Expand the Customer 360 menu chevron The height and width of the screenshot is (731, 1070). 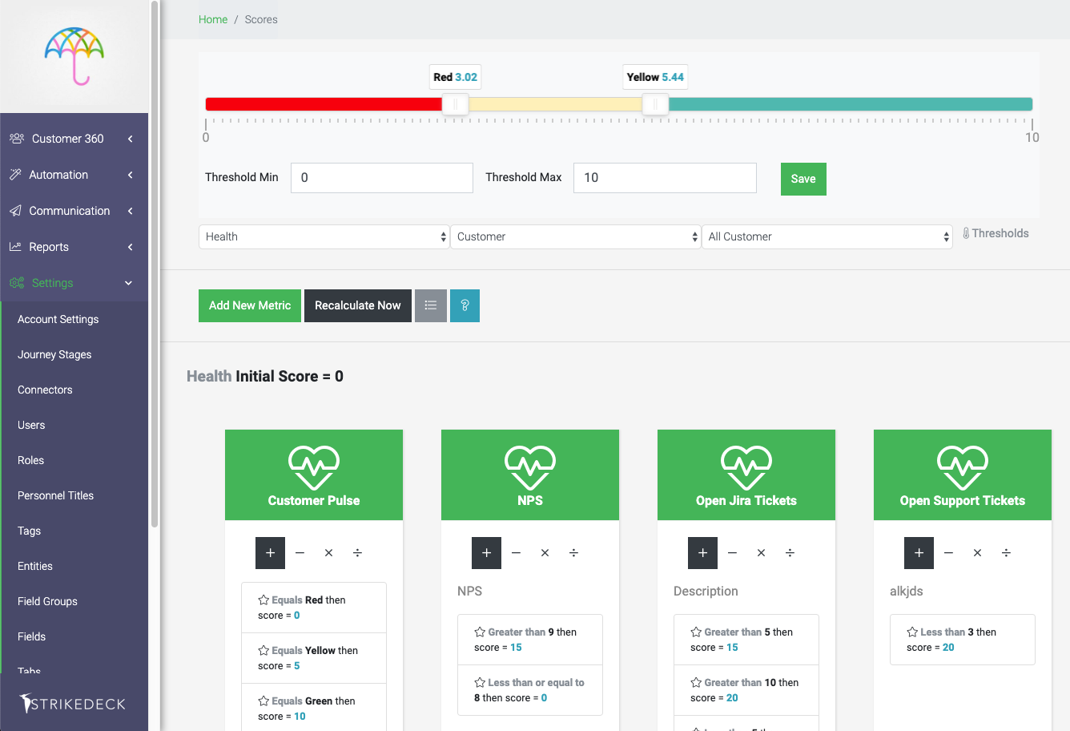[130, 139]
